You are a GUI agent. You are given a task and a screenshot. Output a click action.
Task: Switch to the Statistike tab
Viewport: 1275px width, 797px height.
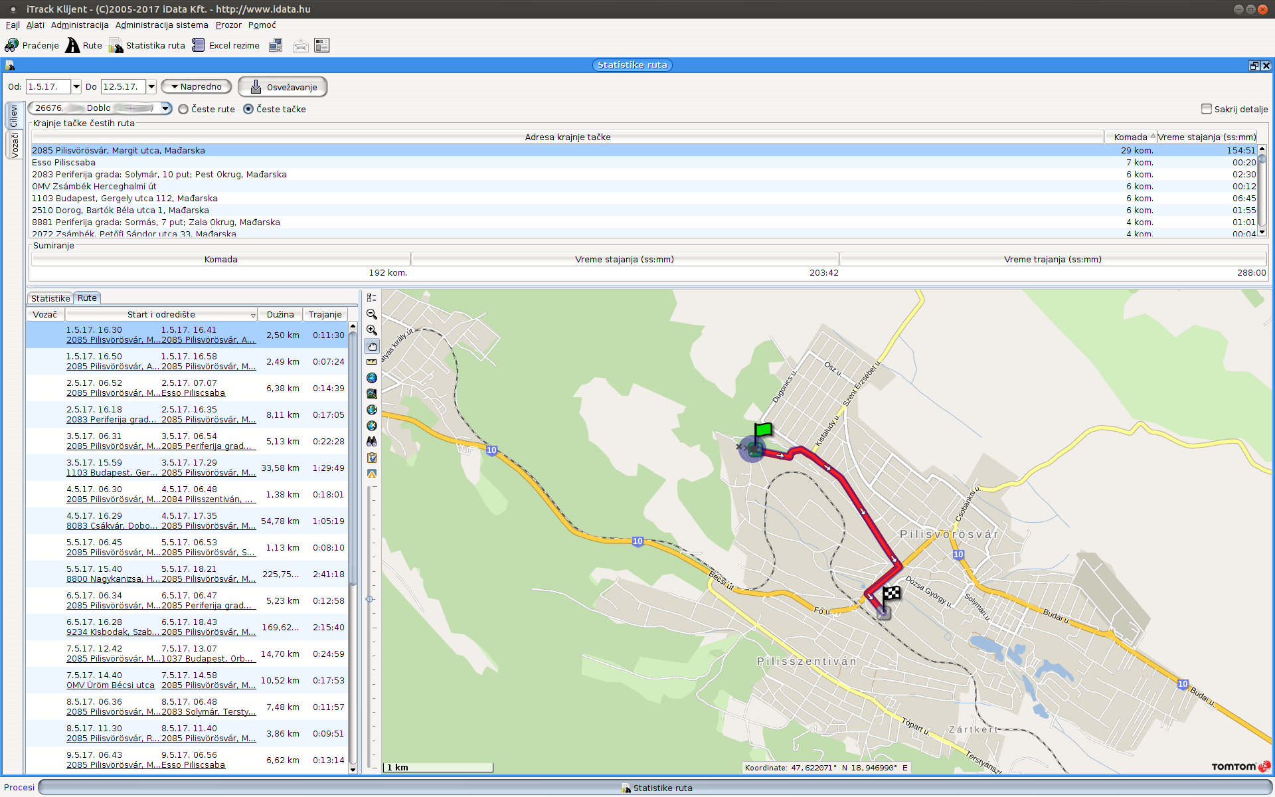(x=50, y=298)
